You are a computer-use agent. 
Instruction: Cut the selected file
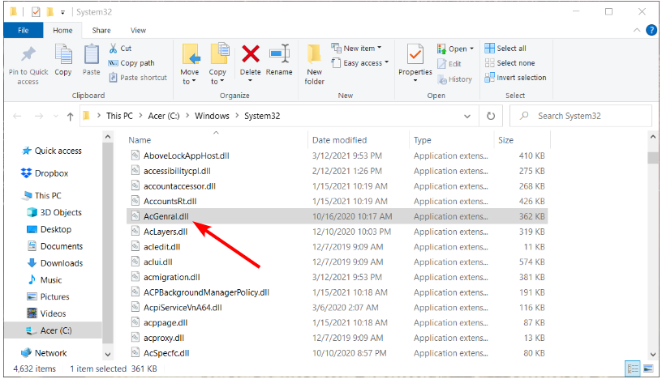tap(120, 48)
